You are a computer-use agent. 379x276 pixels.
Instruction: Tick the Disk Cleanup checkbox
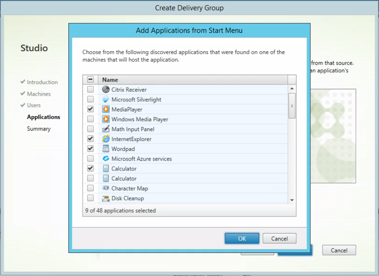pyautogui.click(x=90, y=198)
